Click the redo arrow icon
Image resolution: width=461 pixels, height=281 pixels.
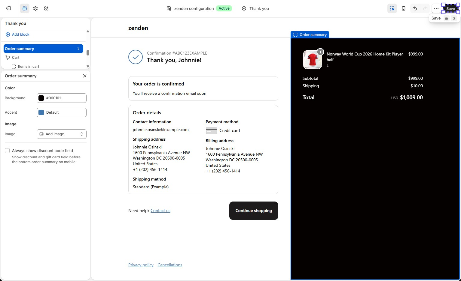(425, 8)
